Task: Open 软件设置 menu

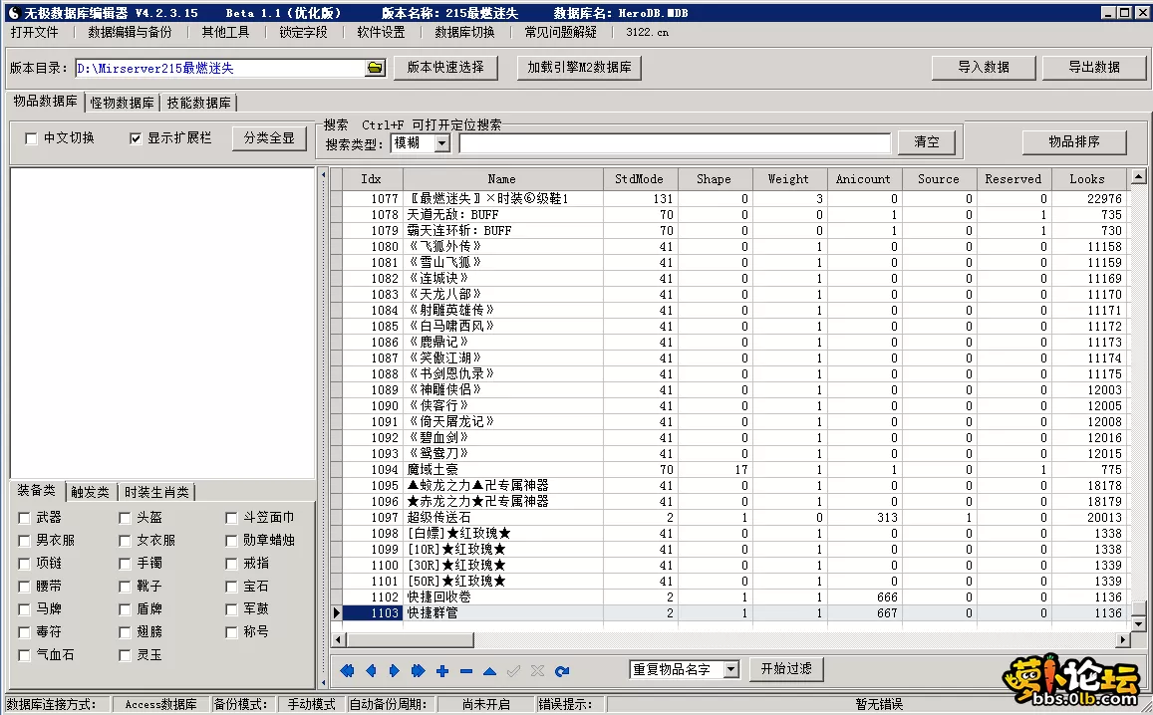Action: click(381, 32)
